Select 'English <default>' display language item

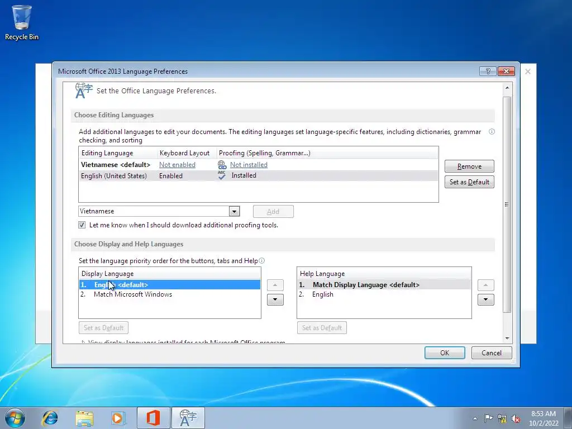[x=170, y=285]
